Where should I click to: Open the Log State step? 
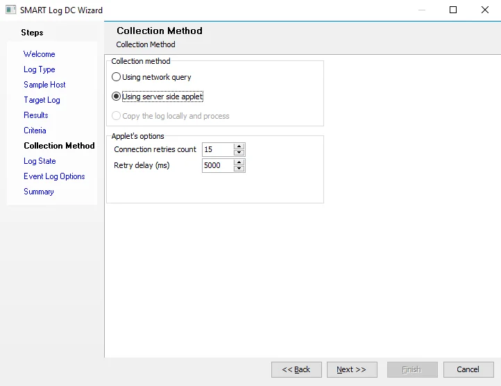point(40,161)
